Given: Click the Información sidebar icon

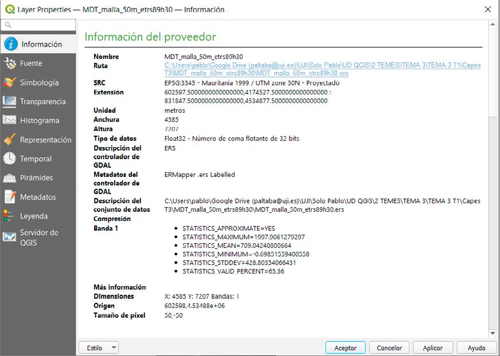Looking at the screenshot, I should (x=11, y=44).
